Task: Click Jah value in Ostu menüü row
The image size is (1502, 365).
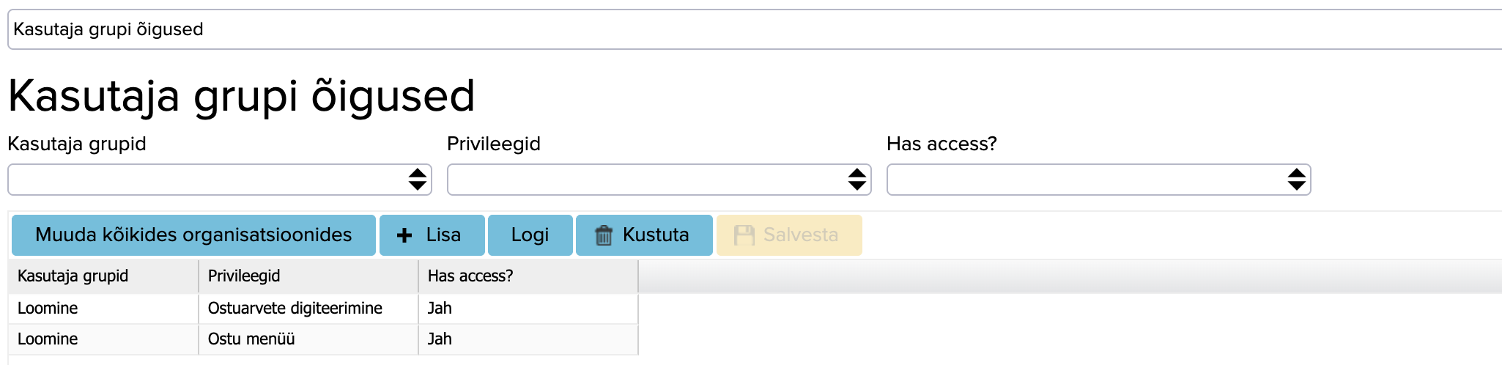Action: click(440, 339)
